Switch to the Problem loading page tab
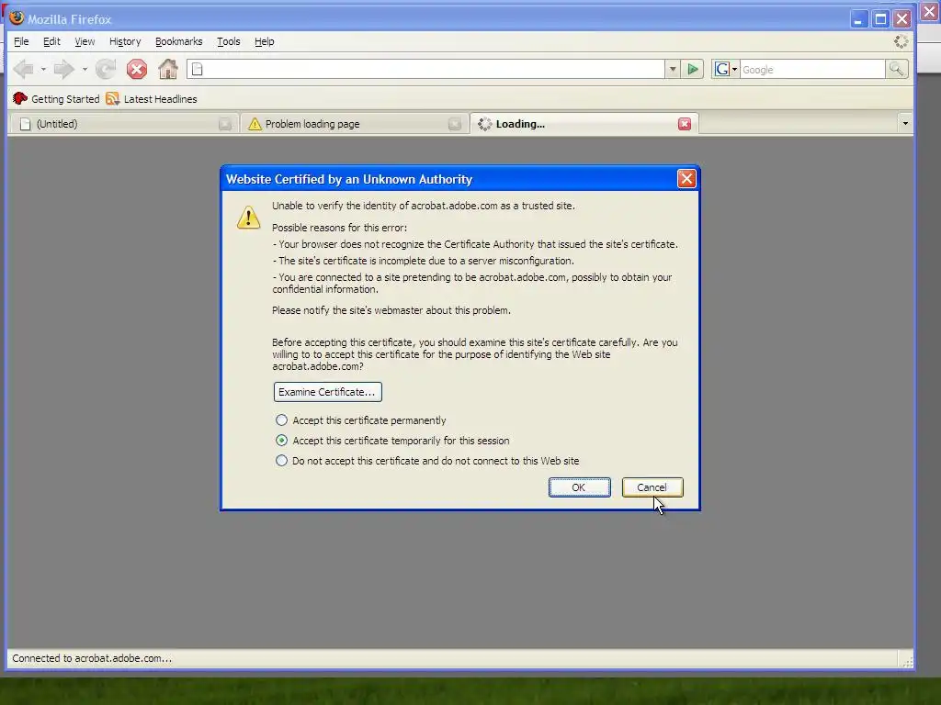This screenshot has width=941, height=705. point(354,124)
